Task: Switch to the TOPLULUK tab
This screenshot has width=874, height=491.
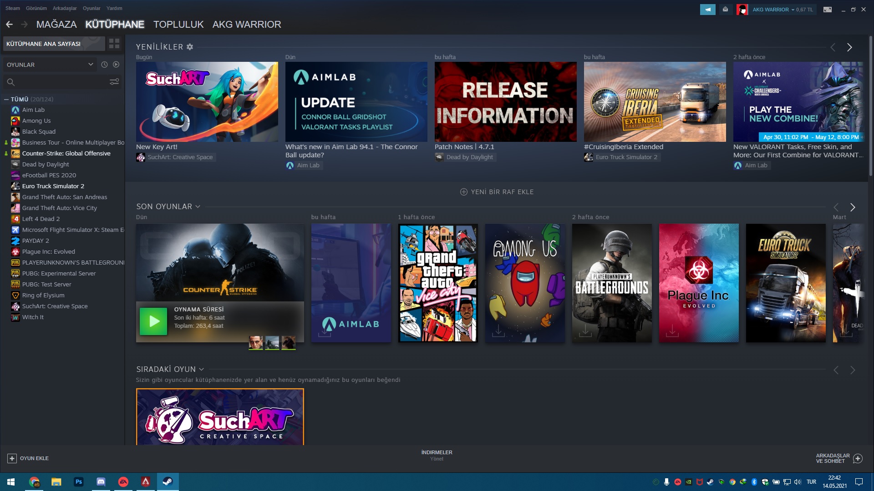Action: pos(178,25)
